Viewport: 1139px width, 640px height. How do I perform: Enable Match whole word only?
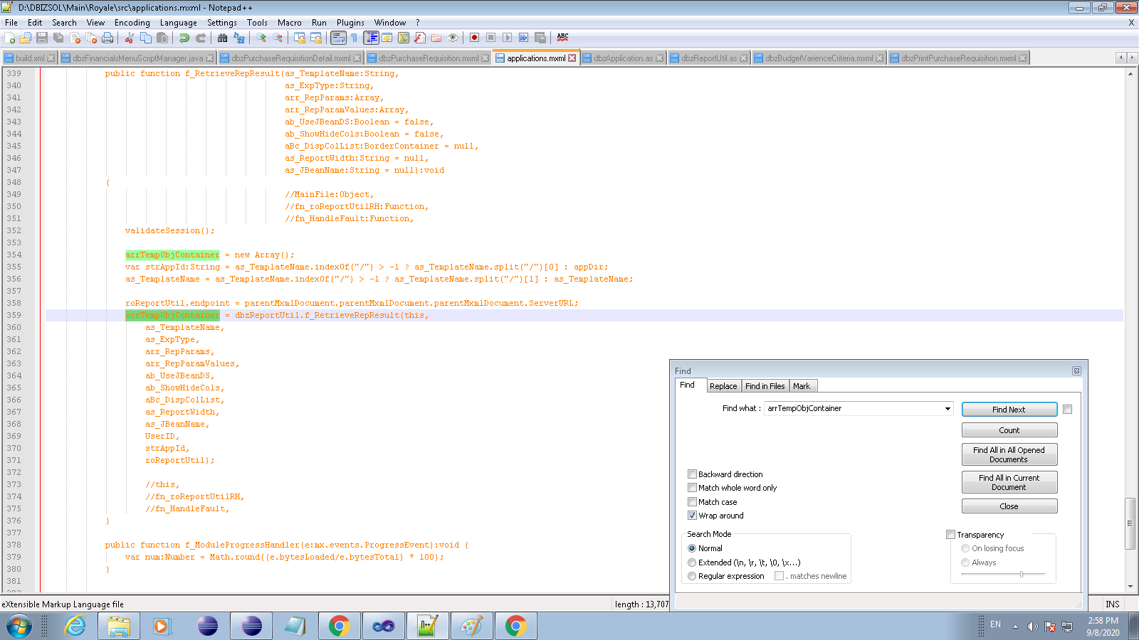pyautogui.click(x=692, y=488)
